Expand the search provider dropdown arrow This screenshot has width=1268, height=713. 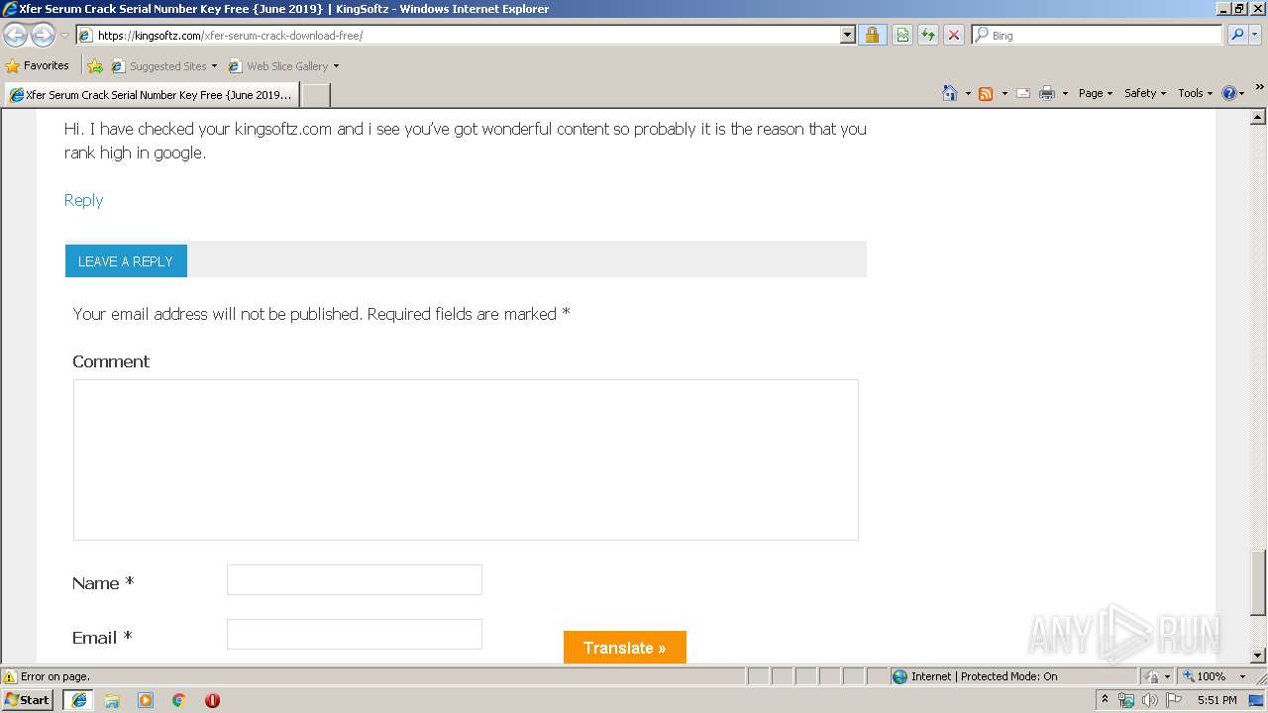1255,35
